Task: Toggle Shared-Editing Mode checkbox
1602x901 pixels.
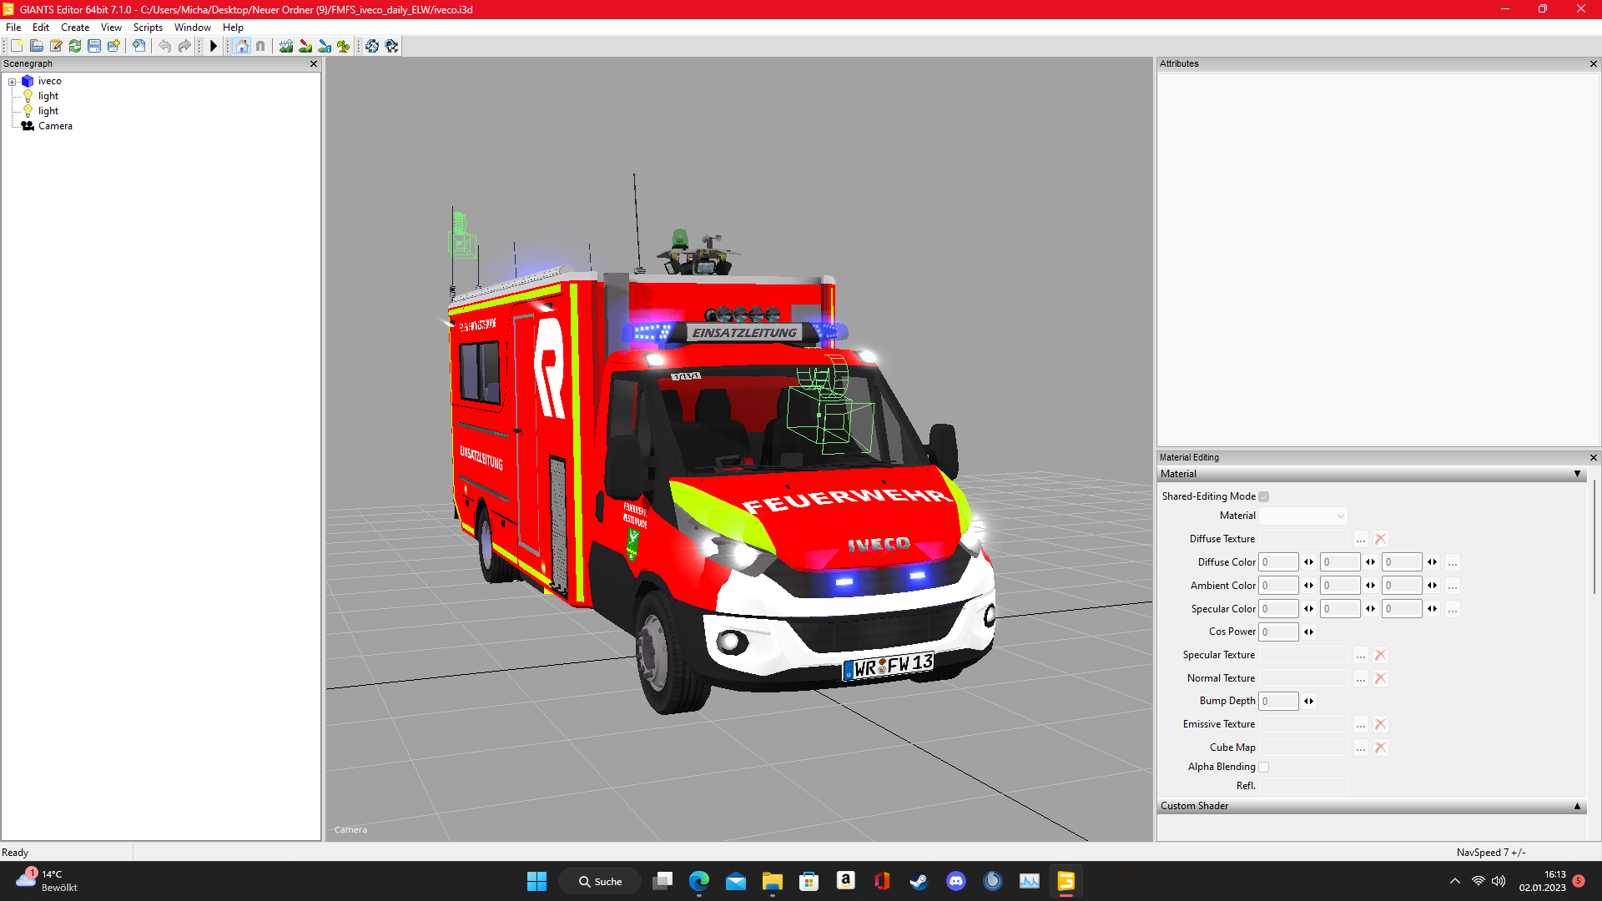Action: [x=1263, y=496]
